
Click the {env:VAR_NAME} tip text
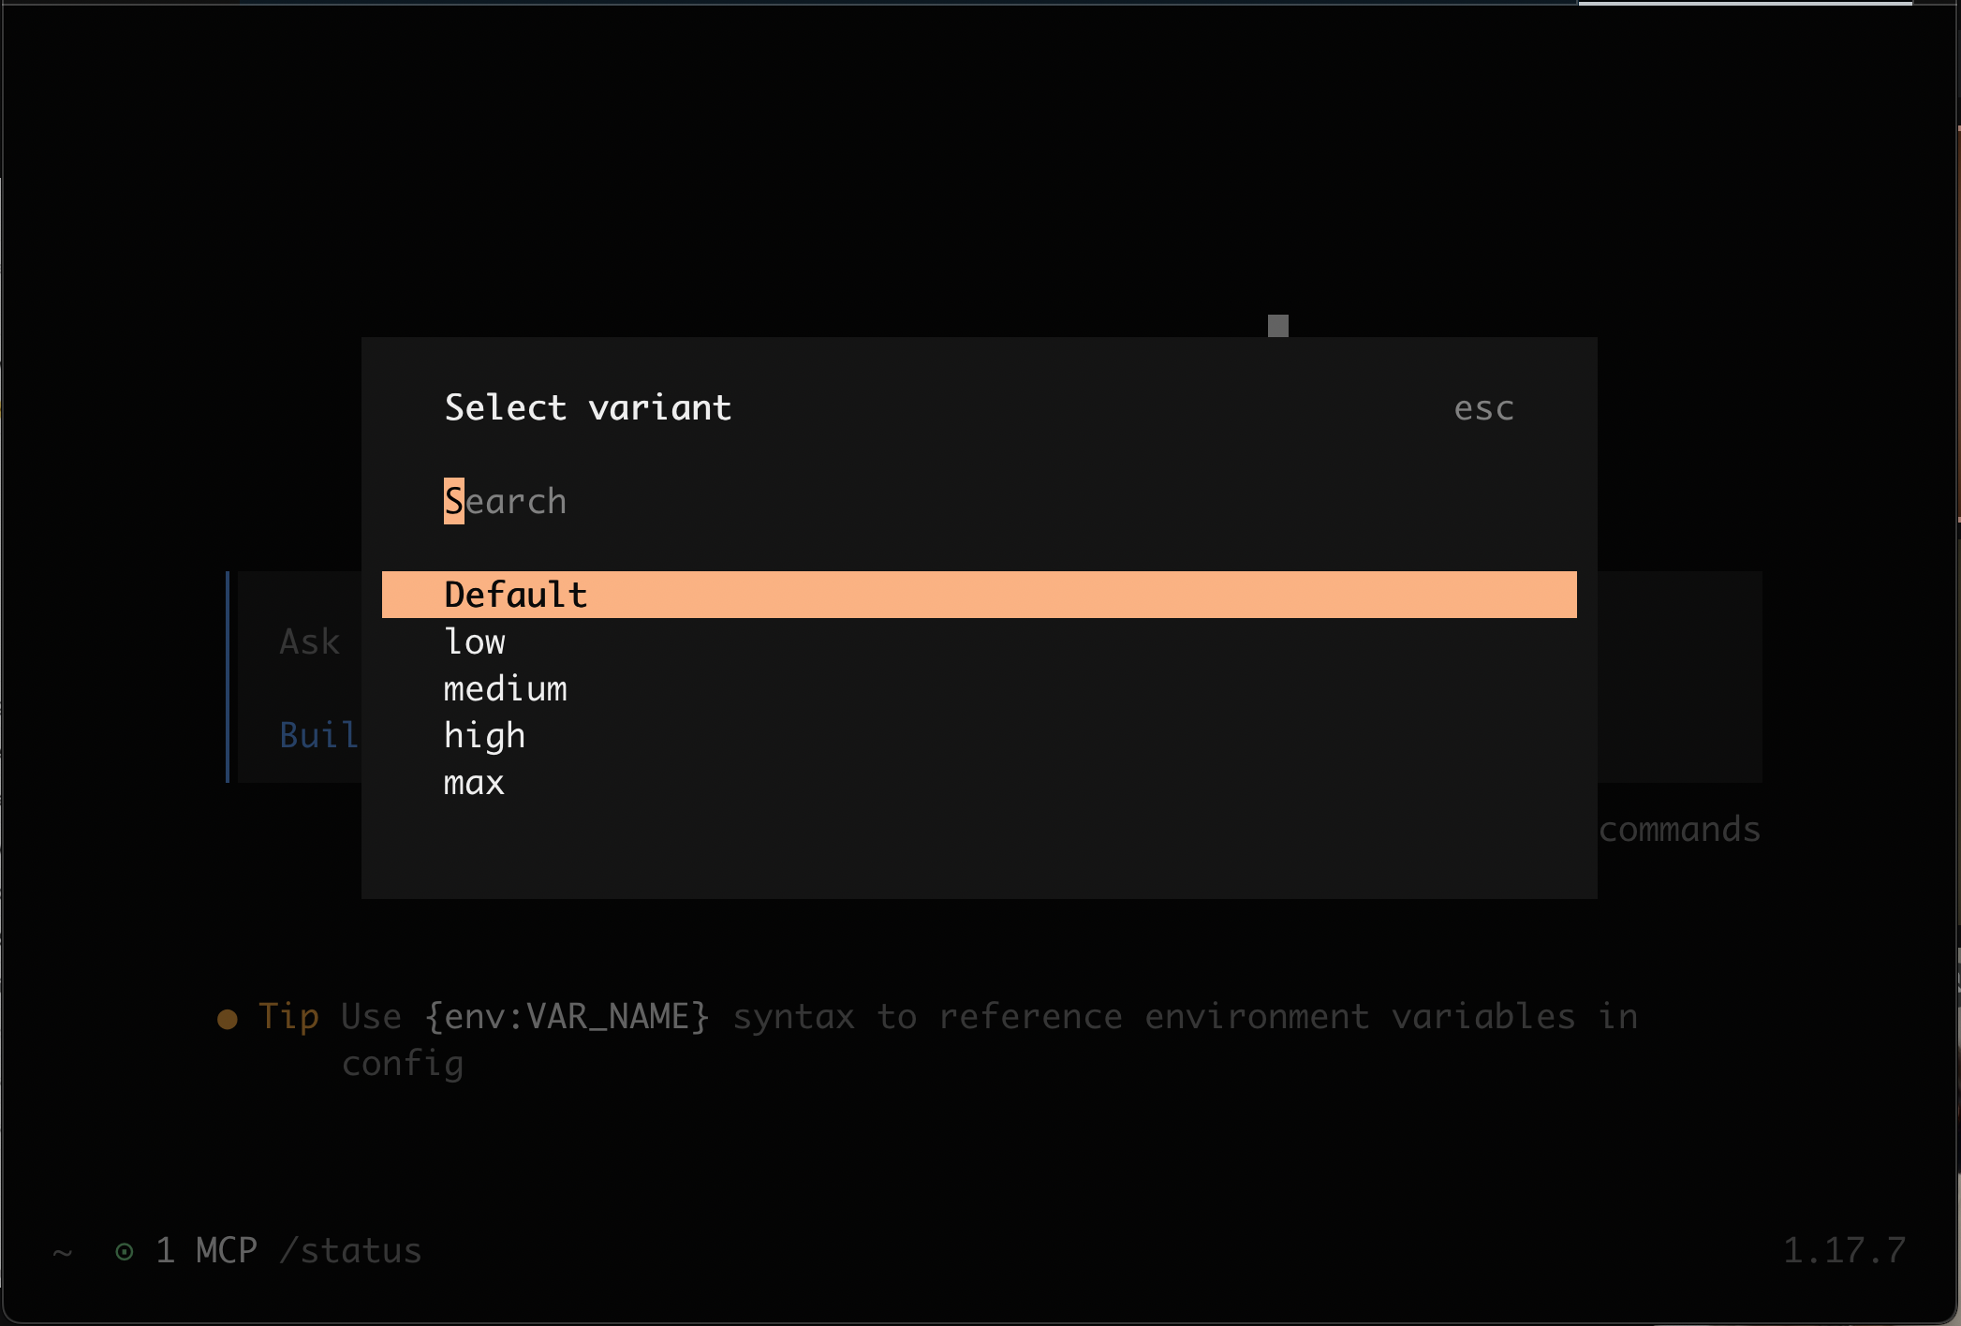tap(568, 1017)
